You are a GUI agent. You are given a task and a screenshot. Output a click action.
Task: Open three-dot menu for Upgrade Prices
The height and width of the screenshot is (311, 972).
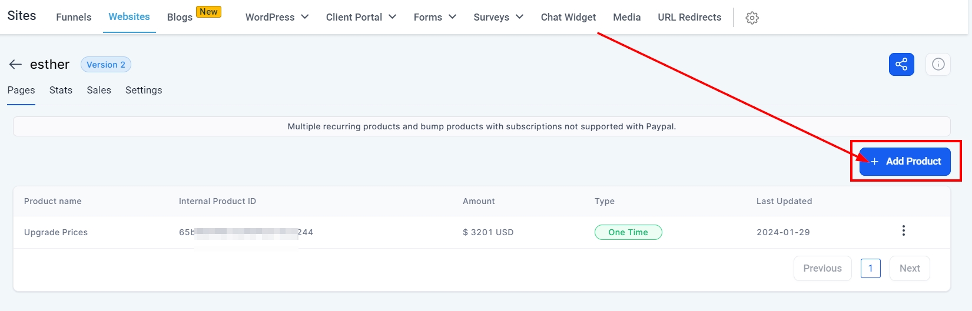(x=903, y=231)
